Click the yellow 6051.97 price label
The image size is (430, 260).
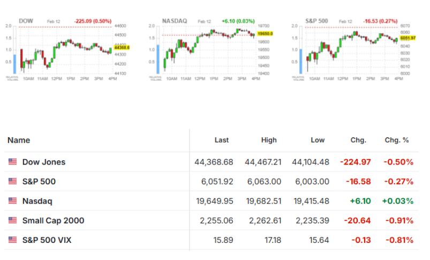click(408, 38)
